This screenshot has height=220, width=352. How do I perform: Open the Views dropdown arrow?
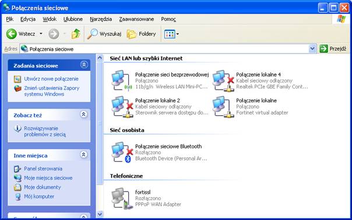[x=178, y=34]
